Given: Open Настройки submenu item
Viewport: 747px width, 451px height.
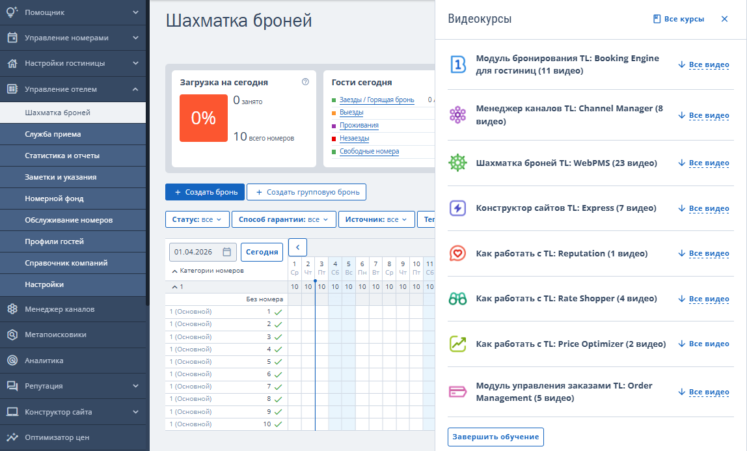Looking at the screenshot, I should pyautogui.click(x=73, y=284).
